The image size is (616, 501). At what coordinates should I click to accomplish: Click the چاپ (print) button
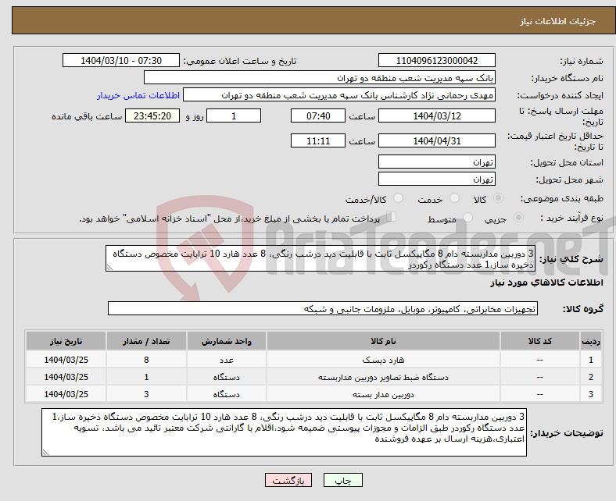(342, 480)
